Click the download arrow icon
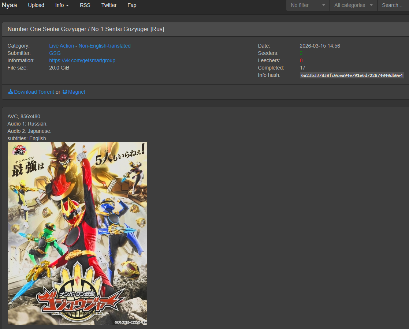 point(11,92)
